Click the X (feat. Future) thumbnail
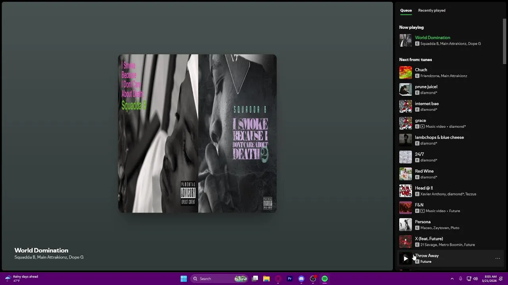Screen dimensions: 508x285 pyautogui.click(x=406, y=241)
